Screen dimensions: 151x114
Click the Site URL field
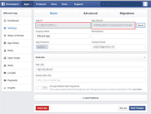pos(90,69)
